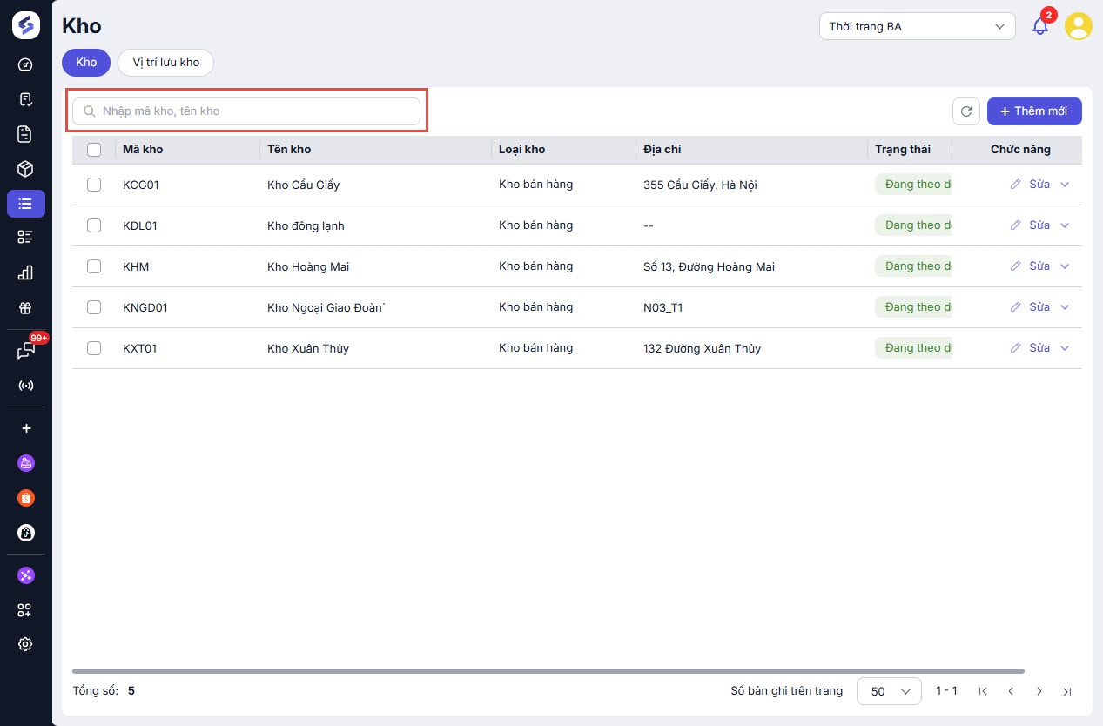Click the pencil icon for KXT01
The image size is (1103, 726).
pos(1015,348)
